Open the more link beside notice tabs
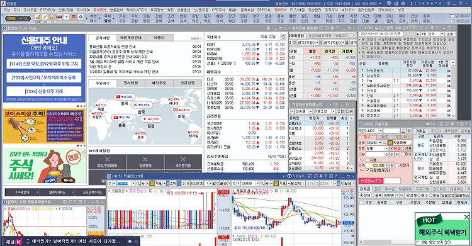 196,38
